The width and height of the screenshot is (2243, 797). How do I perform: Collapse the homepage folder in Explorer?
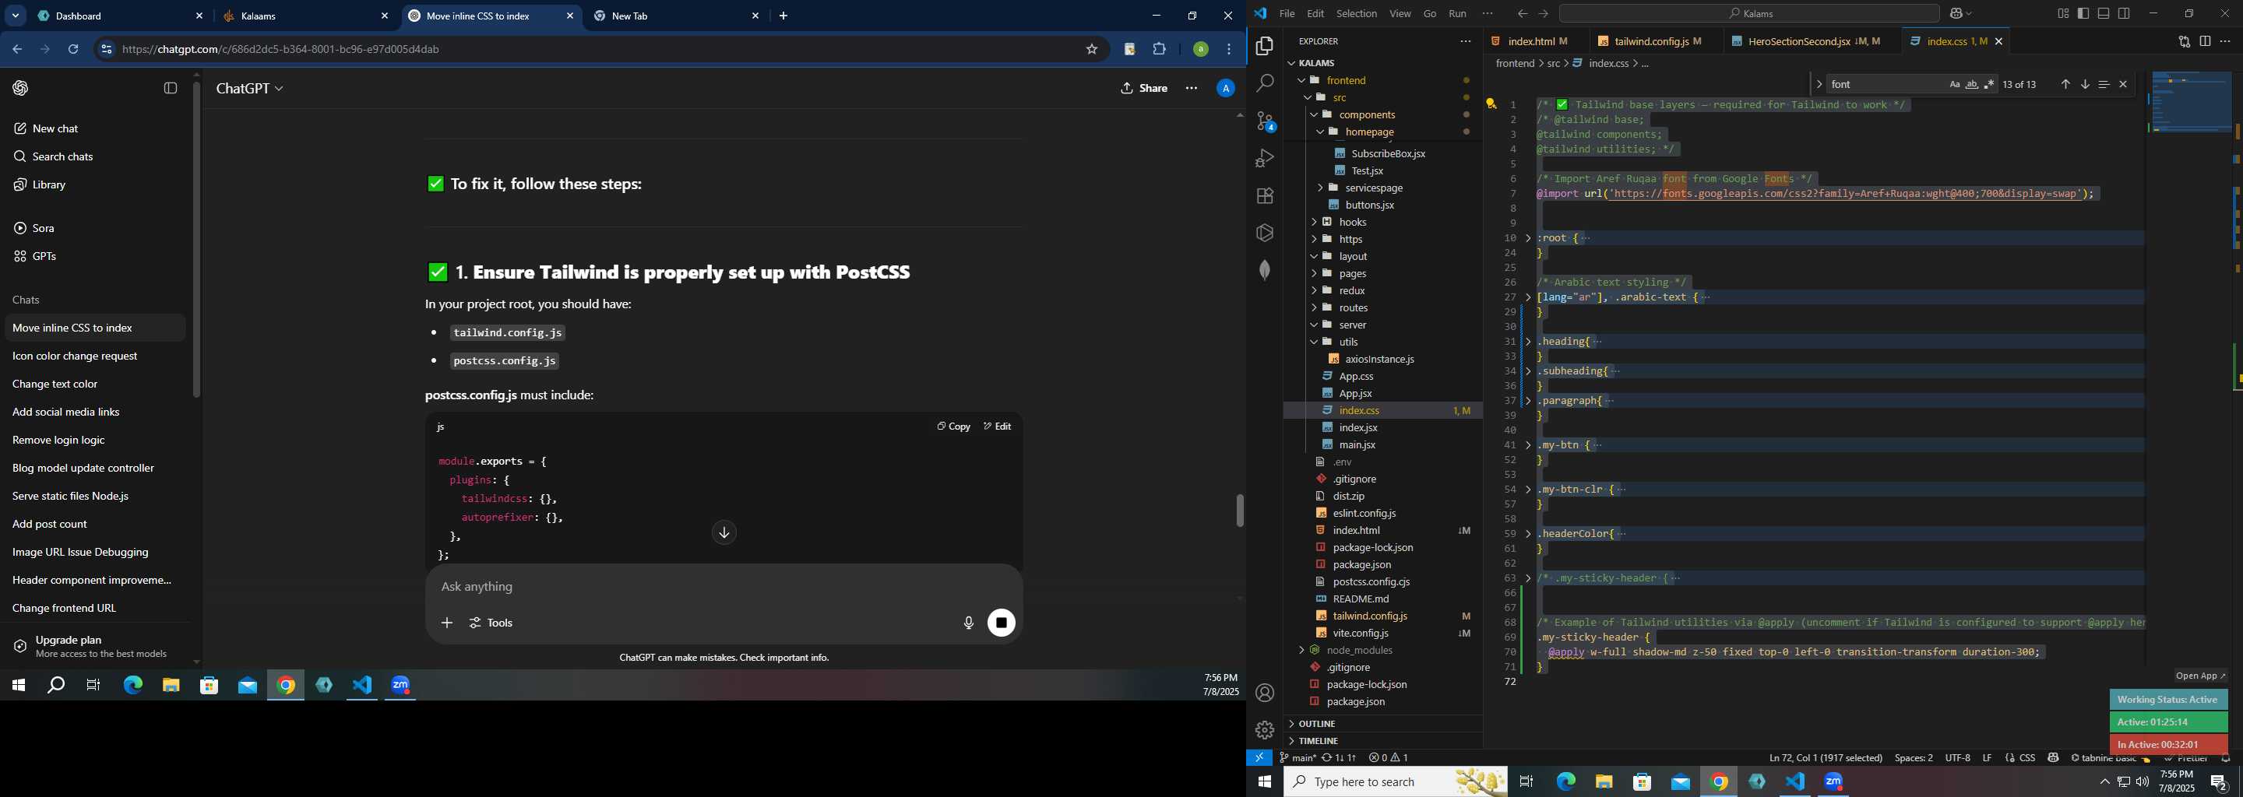[1320, 132]
